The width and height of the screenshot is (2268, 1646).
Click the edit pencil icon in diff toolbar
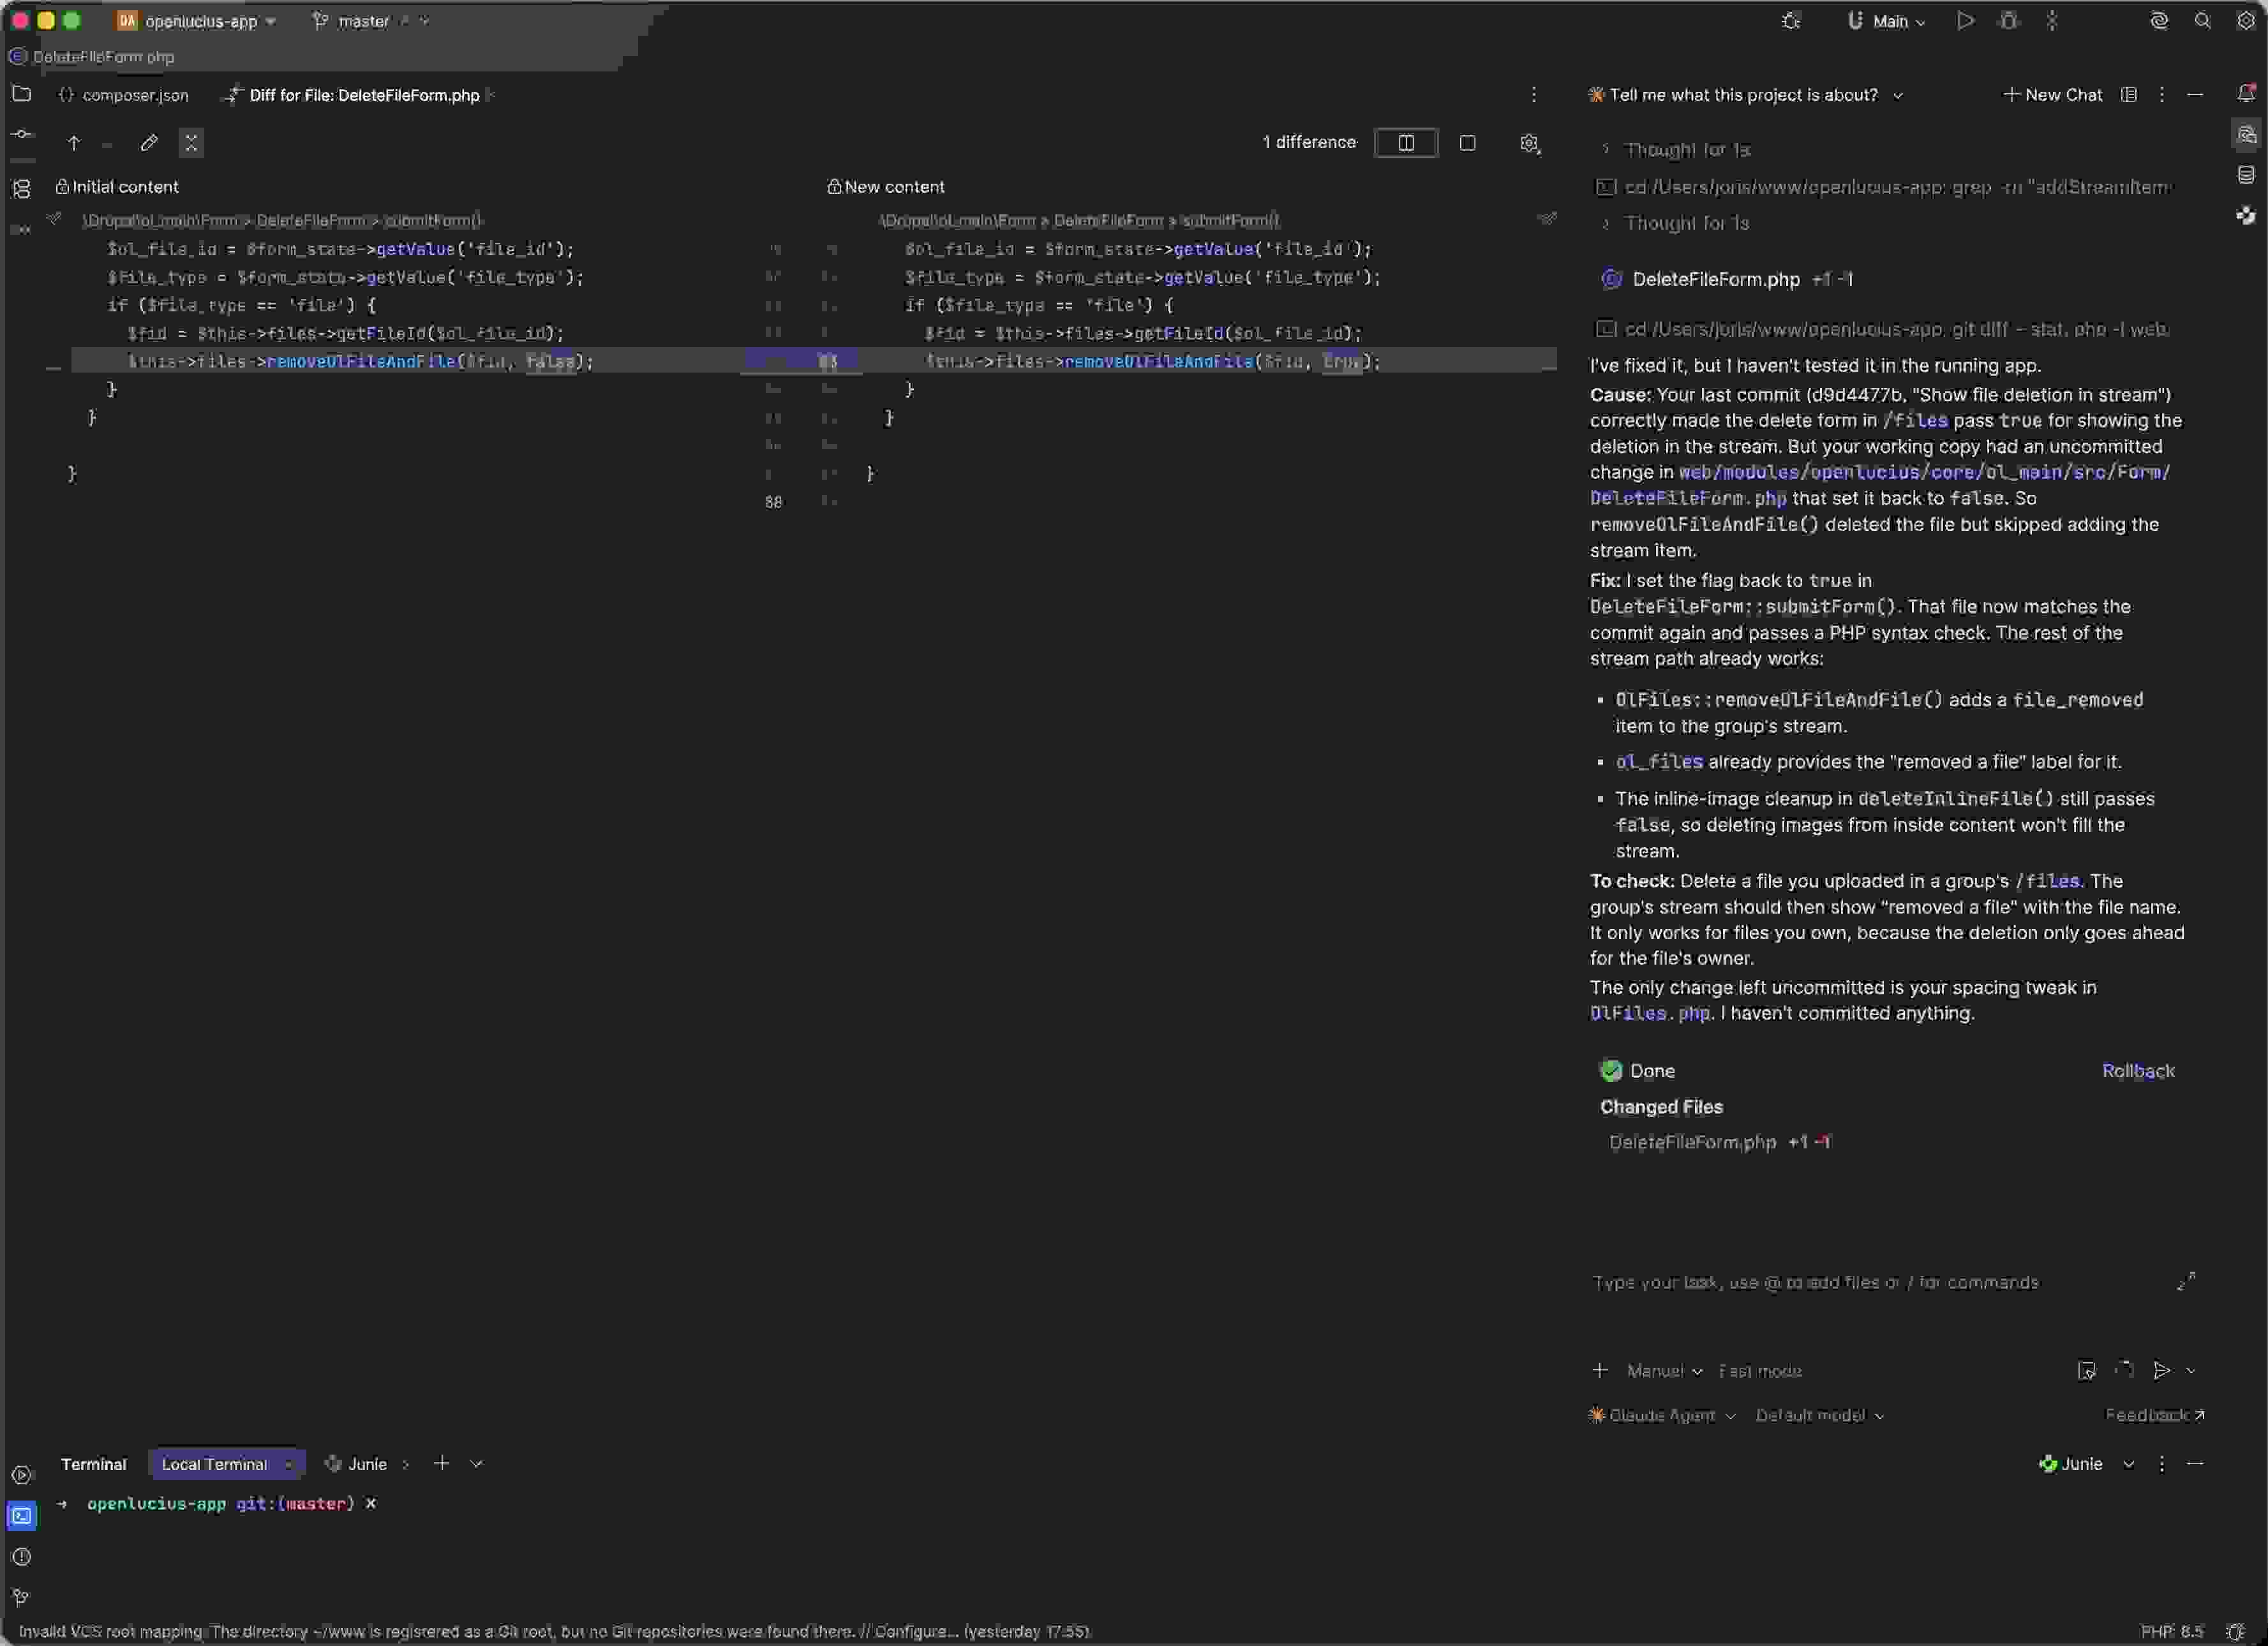[149, 143]
